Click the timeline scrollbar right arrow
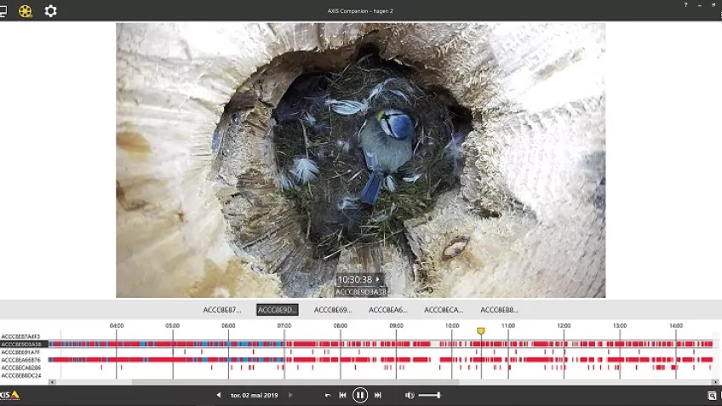 tap(715, 382)
